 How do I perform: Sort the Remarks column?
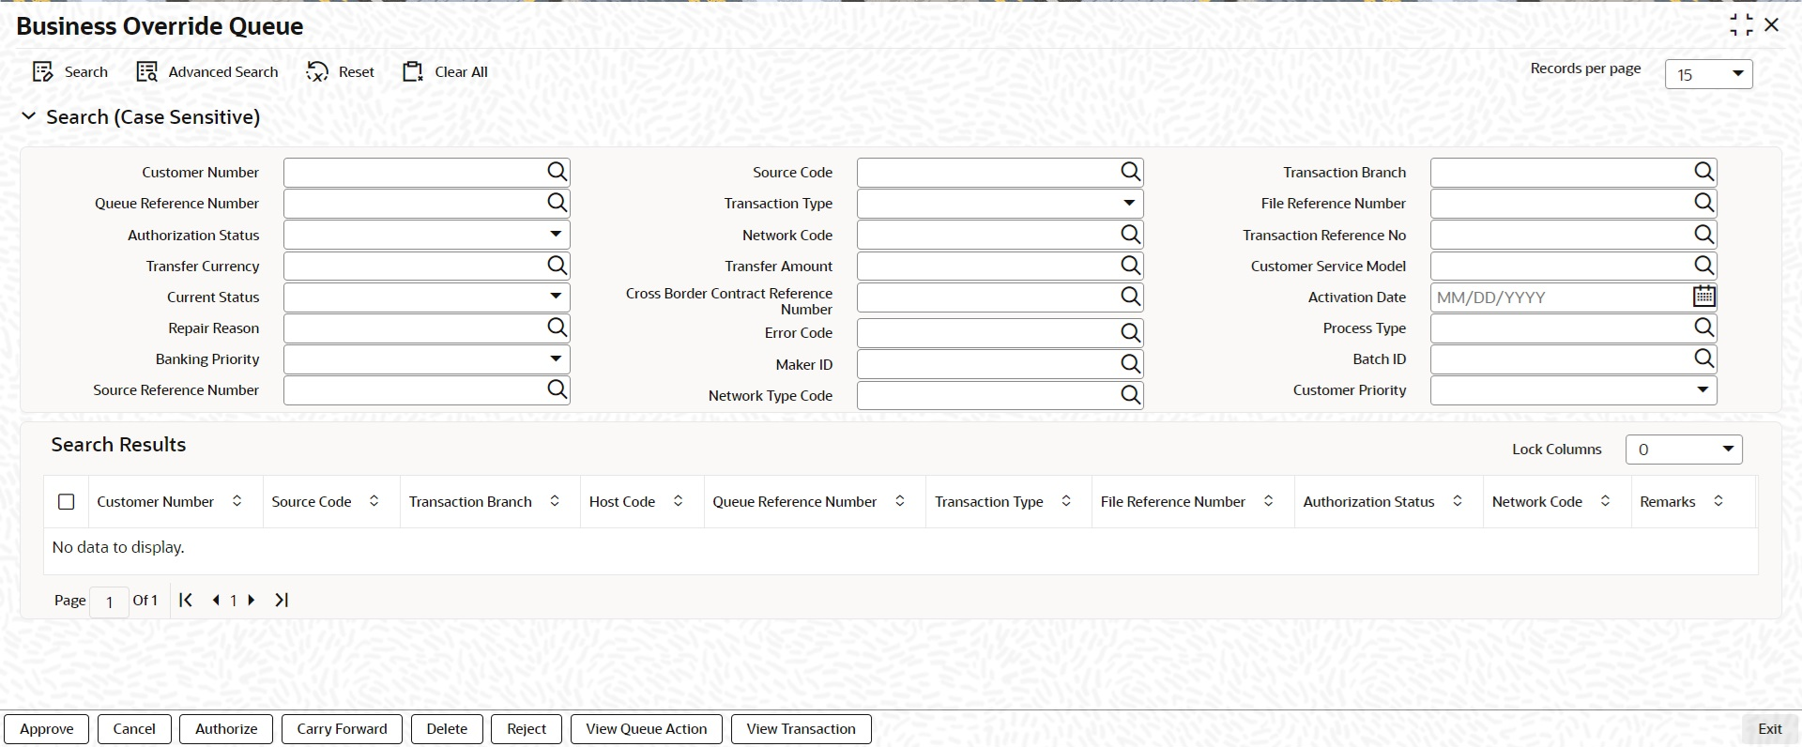tap(1718, 501)
